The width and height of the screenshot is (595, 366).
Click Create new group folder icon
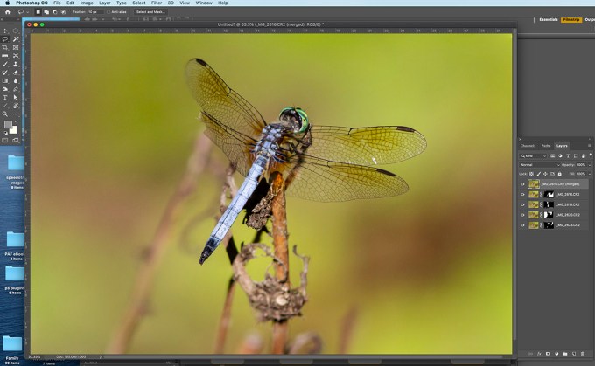pos(565,354)
